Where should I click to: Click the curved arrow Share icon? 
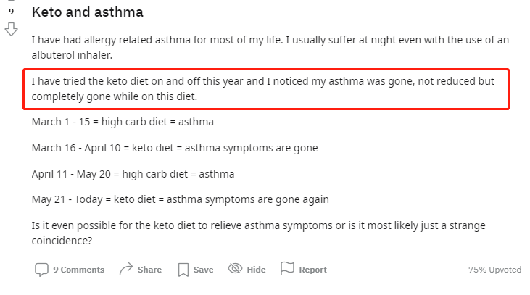[x=126, y=269]
